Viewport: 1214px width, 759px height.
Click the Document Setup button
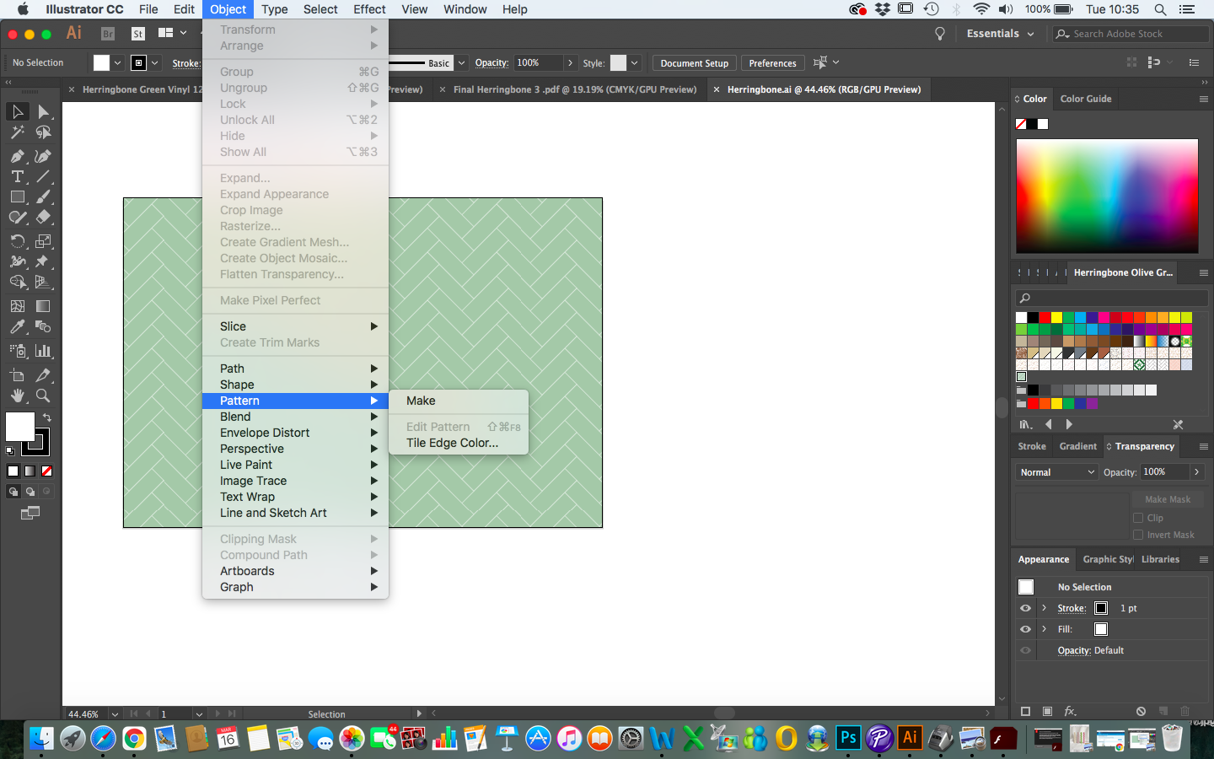tap(693, 62)
